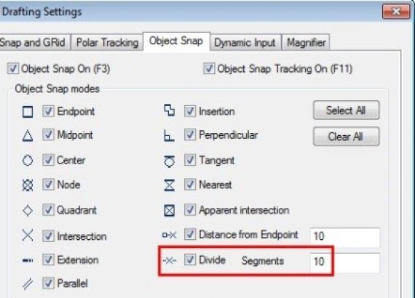The image size is (415, 298).
Task: Uncheck the Extension snap mode checkbox
Action: point(48,259)
